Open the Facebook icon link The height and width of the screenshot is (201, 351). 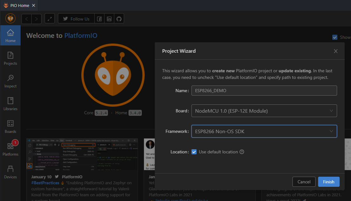99,19
